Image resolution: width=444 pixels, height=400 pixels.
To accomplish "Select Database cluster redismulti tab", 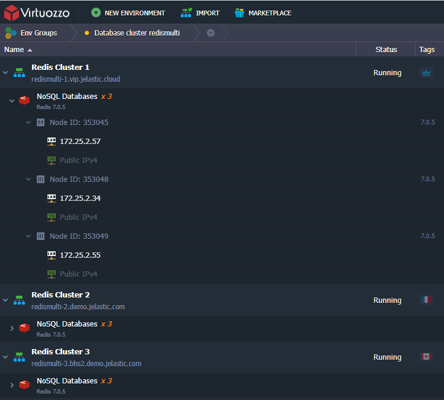I will point(137,33).
